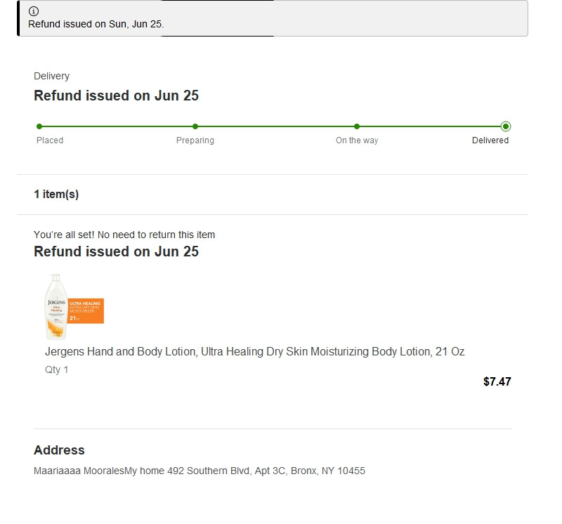The width and height of the screenshot is (562, 524).
Task: Click the Placed progress dot
Action: (x=39, y=126)
